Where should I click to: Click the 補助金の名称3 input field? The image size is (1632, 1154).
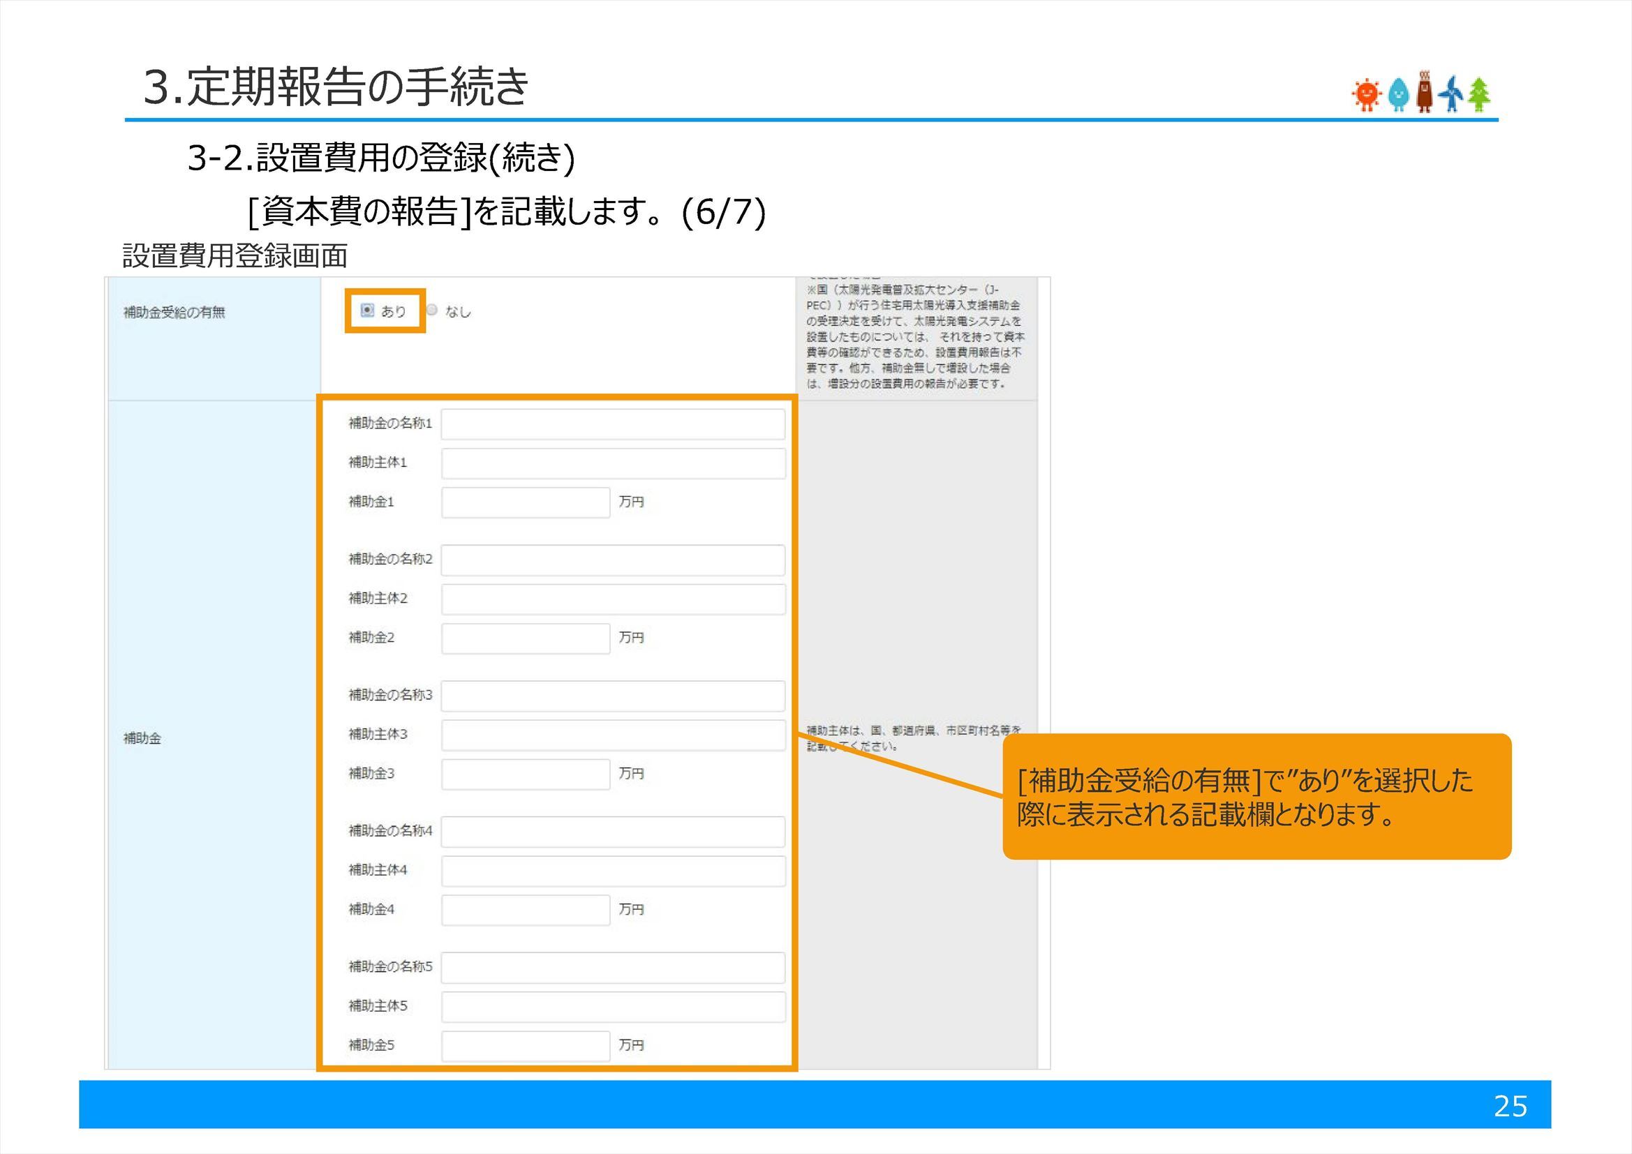[611, 696]
